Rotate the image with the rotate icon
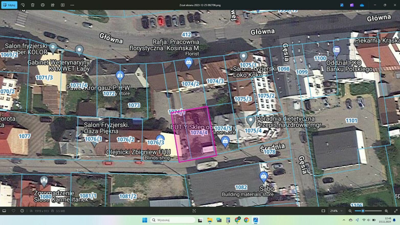 coord(23,5)
